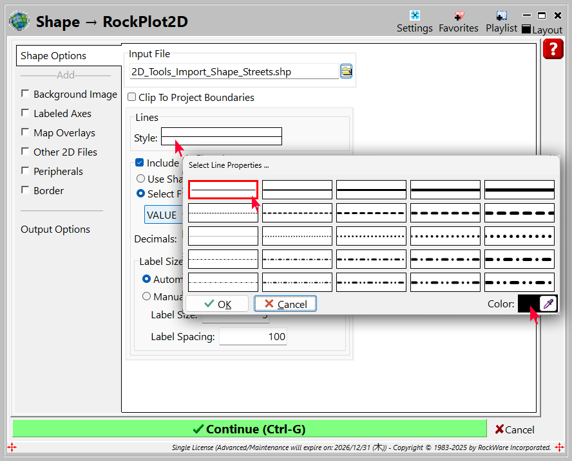Enable the Map Overlays checkbox
Screen dimensions: 572x461
pyautogui.click(x=25, y=132)
